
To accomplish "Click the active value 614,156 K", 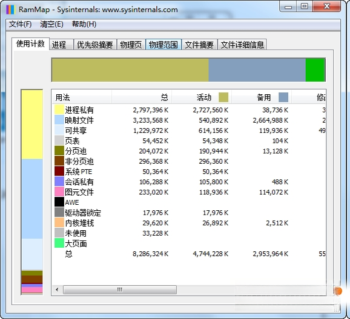I will tap(213, 130).
